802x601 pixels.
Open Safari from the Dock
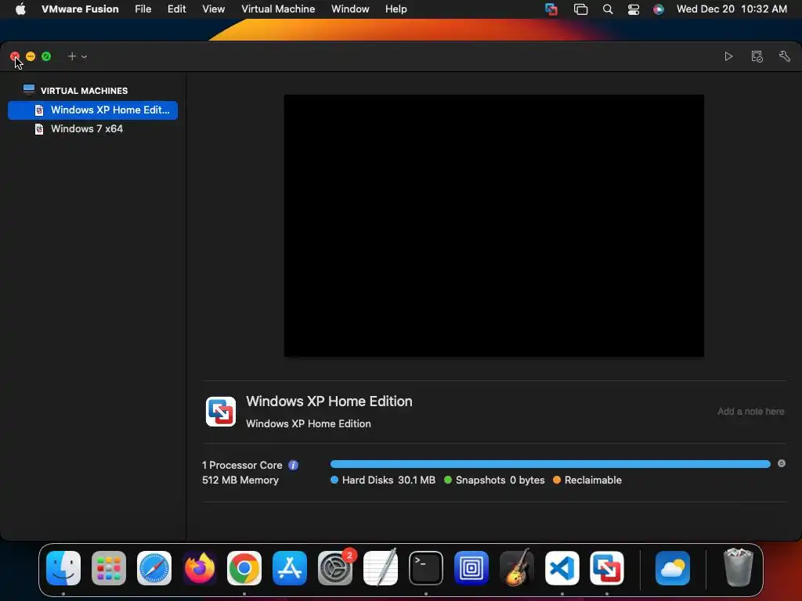[x=154, y=568]
